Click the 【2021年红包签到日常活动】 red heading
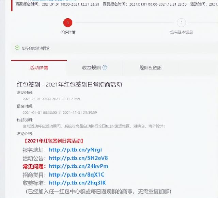This screenshot has width=218, height=198. coord(53,141)
